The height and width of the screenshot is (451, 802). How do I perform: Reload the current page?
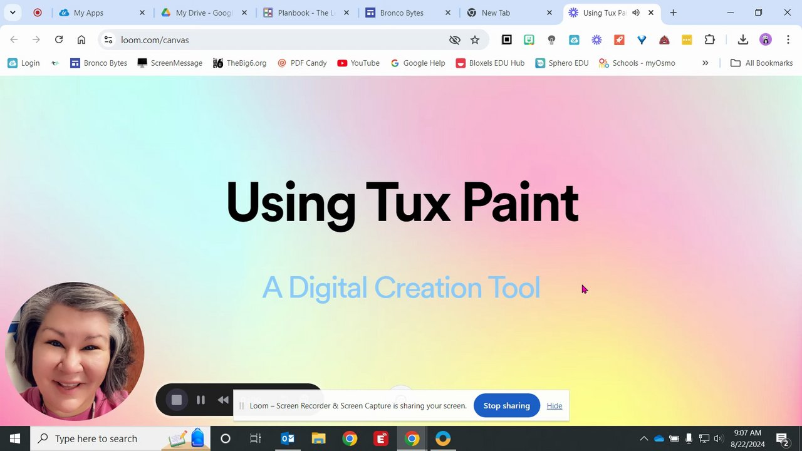tap(59, 39)
